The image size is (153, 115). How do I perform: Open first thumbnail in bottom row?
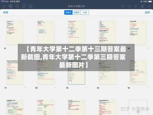pos(15,107)
